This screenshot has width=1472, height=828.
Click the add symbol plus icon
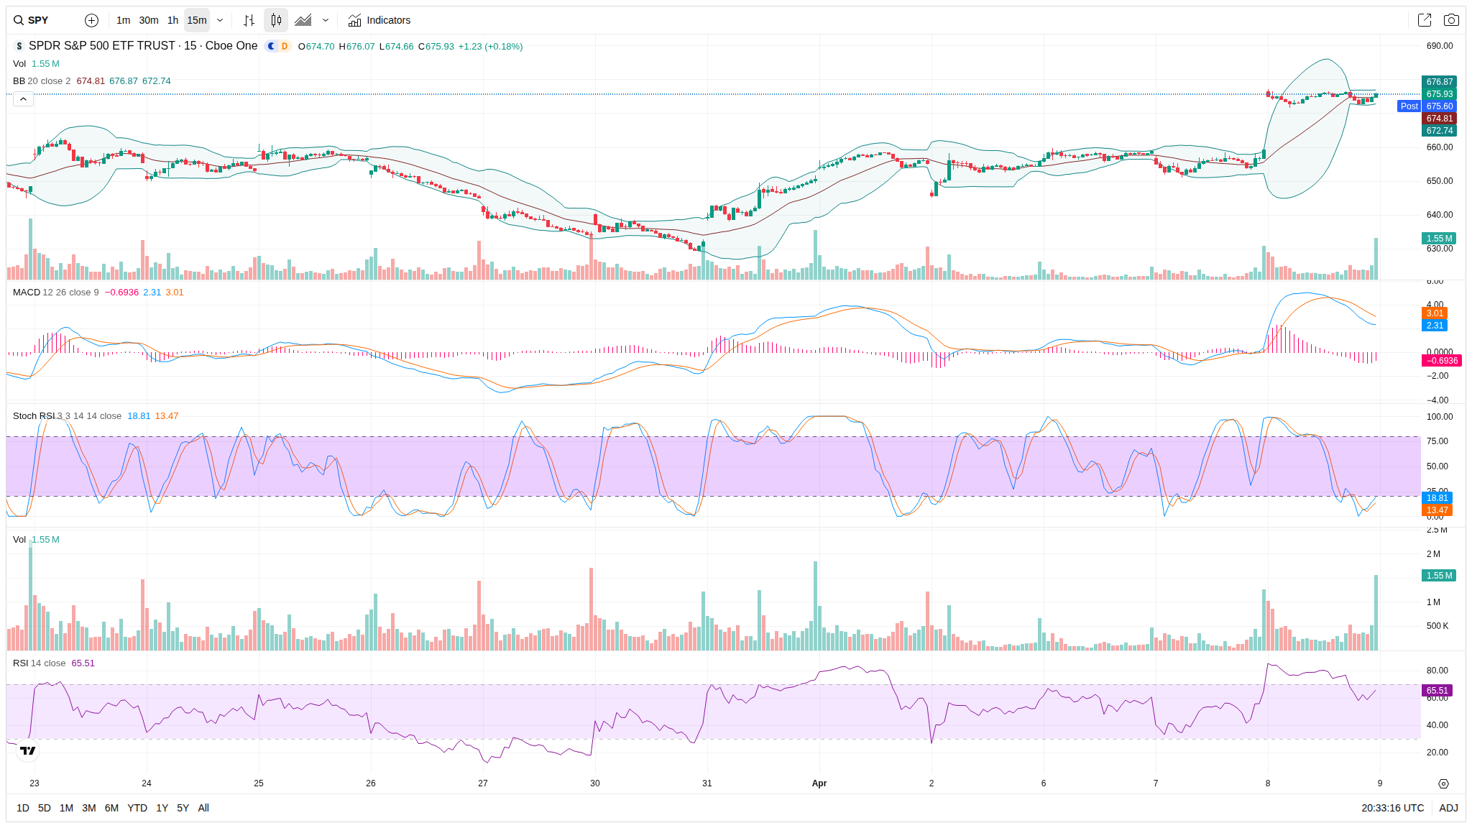click(91, 20)
